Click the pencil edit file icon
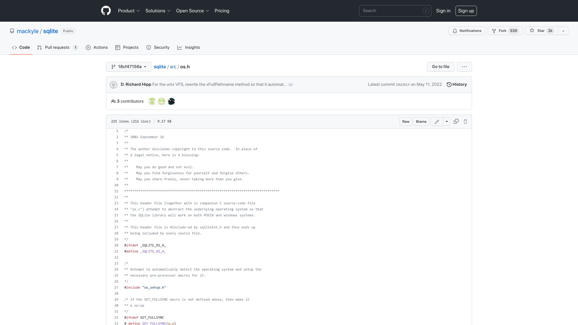 pyautogui.click(x=437, y=122)
